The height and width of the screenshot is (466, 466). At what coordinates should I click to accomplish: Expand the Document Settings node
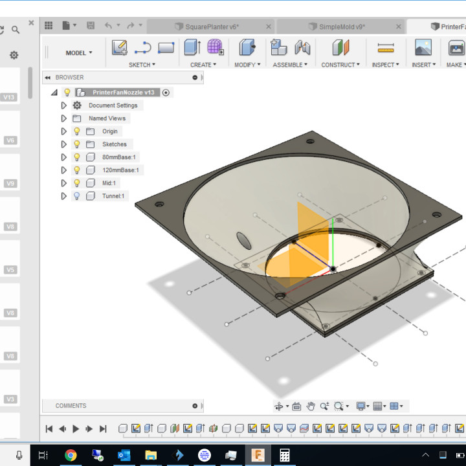click(63, 105)
